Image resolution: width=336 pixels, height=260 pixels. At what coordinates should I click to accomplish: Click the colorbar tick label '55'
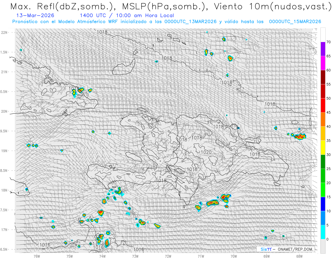click(329, 84)
